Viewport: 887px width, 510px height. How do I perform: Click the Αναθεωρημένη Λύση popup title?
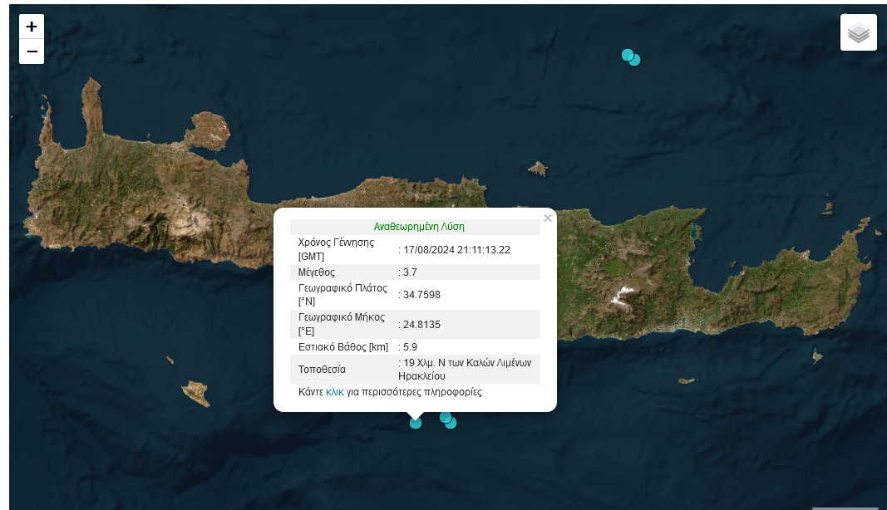point(419,227)
